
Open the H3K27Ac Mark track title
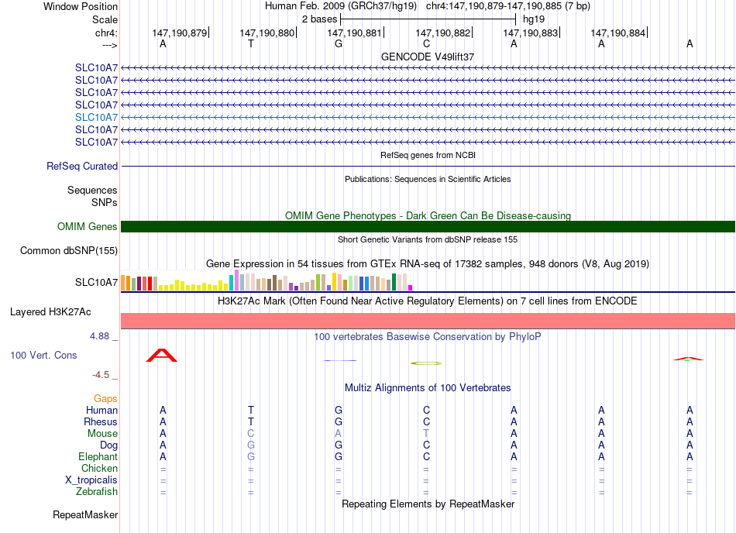428,301
